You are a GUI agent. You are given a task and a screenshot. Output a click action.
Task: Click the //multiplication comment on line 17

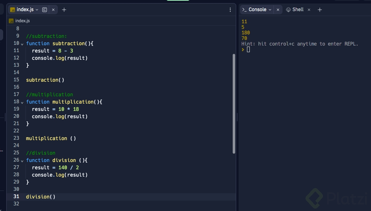[49, 95]
